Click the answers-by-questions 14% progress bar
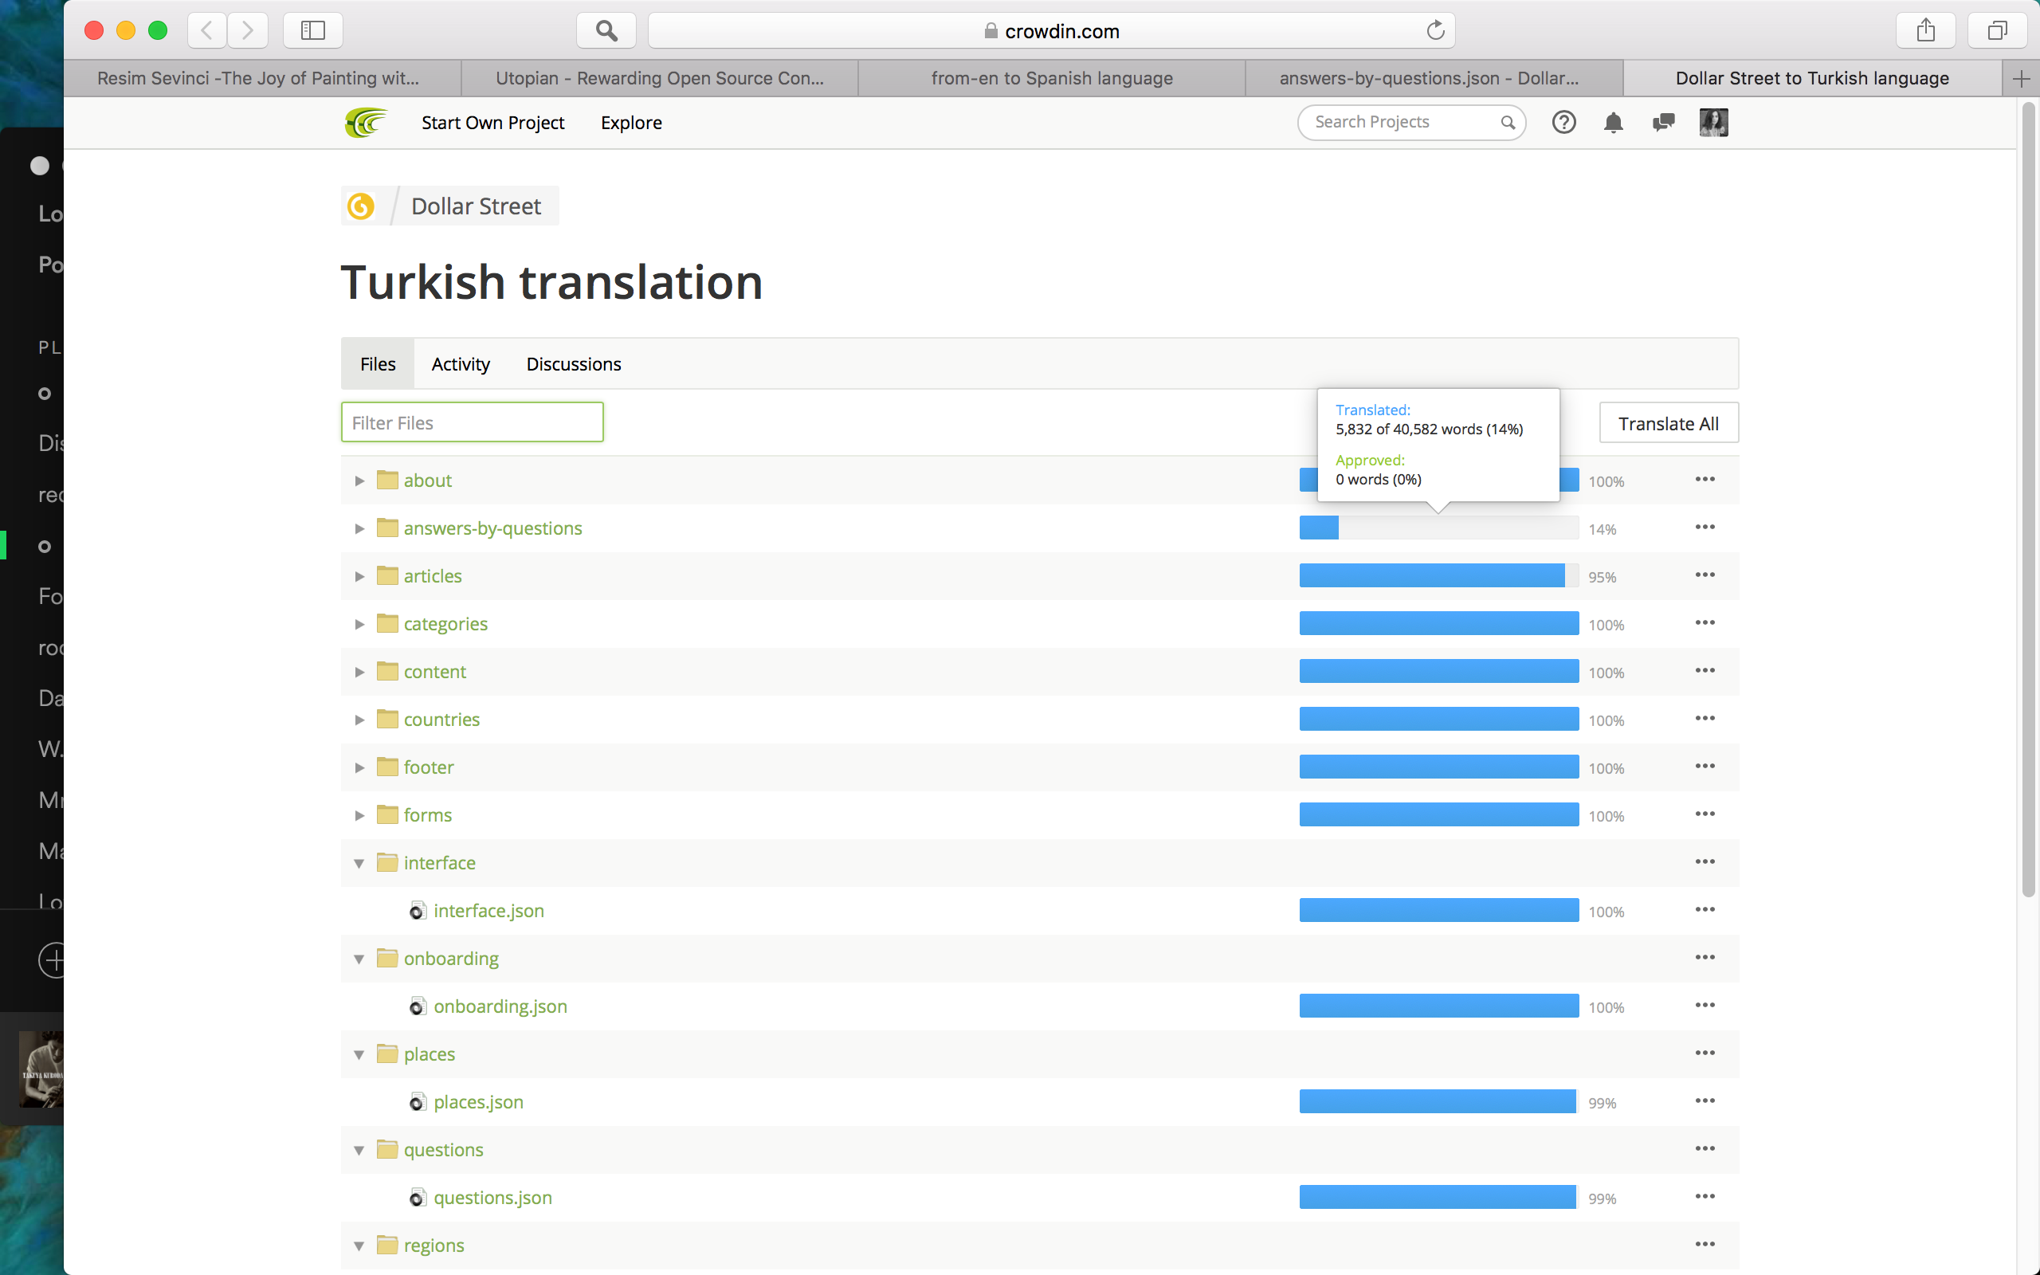Screen dimensions: 2040x1275 coord(1438,528)
